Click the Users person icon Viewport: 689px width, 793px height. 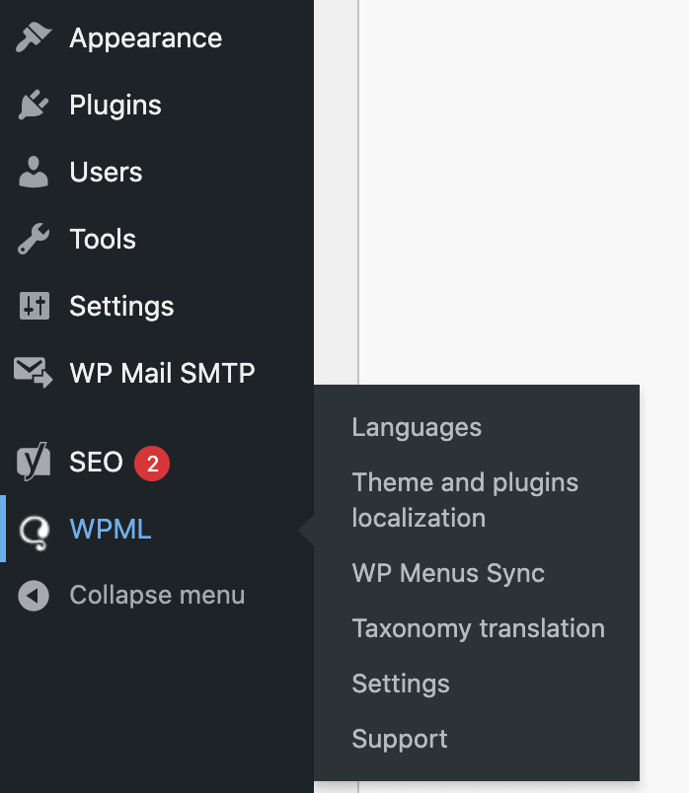pyautogui.click(x=34, y=173)
